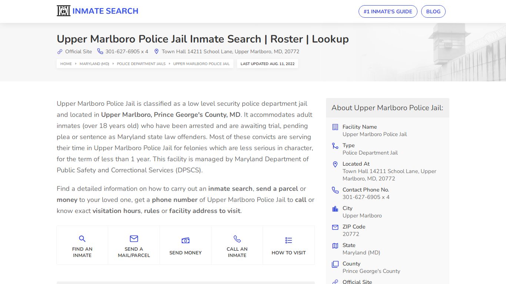
Task: Select sidebar city value Upper Marlboro
Action: (362, 216)
